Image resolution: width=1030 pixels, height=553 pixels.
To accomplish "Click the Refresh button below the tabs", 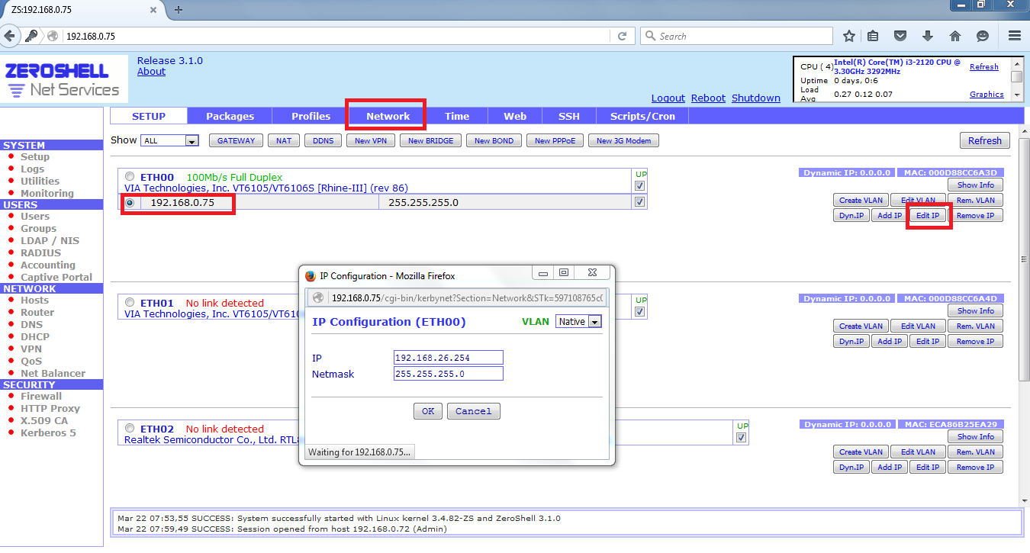I will pos(985,140).
